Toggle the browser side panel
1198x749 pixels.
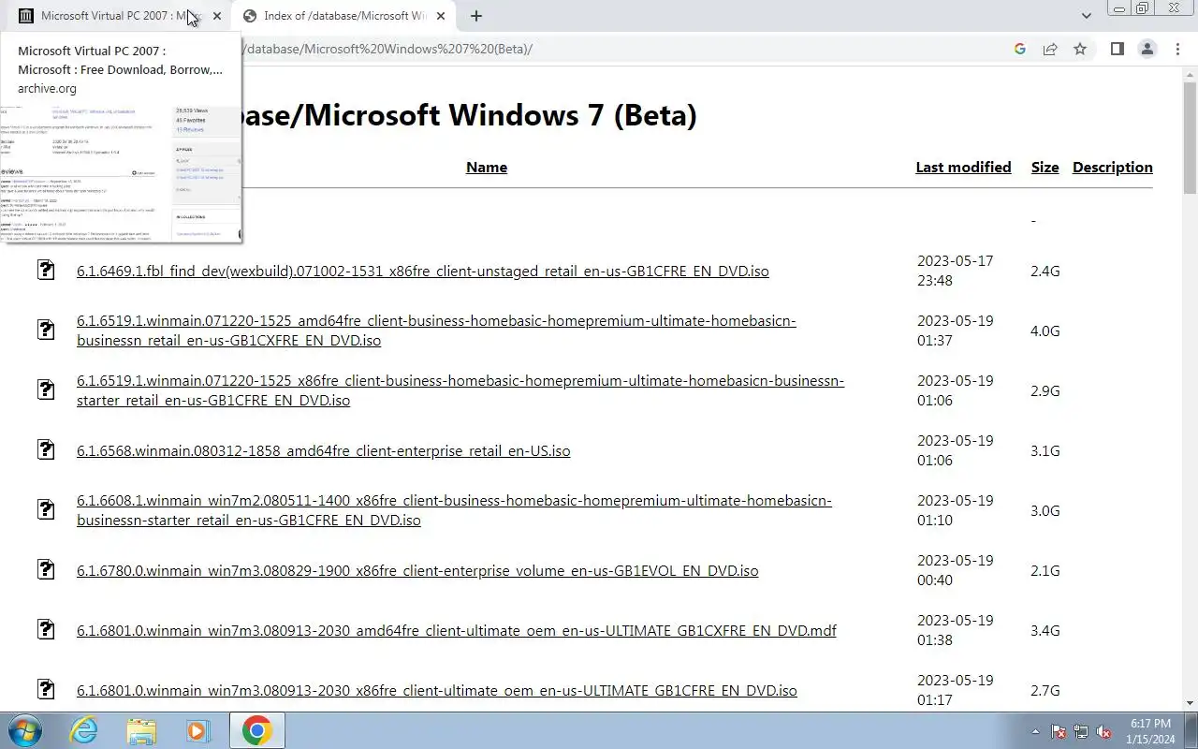[x=1117, y=49]
